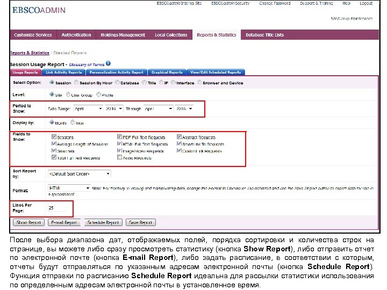The image size is (387, 290).
Task: Open the Format dropdown
Action: point(69,188)
